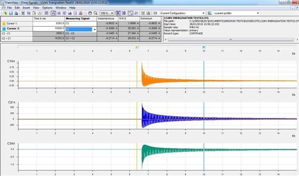Click the yellow Cursor 1 color swatch
The width and height of the screenshot is (299, 176).
pos(4,24)
